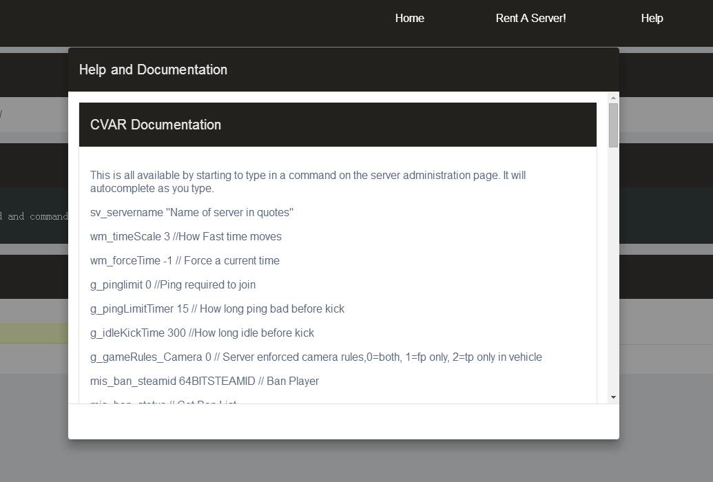The image size is (713, 482).
Task: Click the scrollbar up arrow
Action: [613, 98]
